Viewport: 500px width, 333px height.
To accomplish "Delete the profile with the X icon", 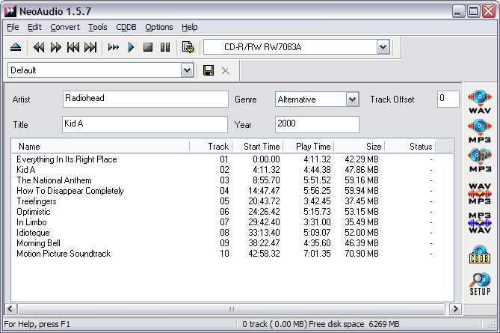I will coord(226,70).
